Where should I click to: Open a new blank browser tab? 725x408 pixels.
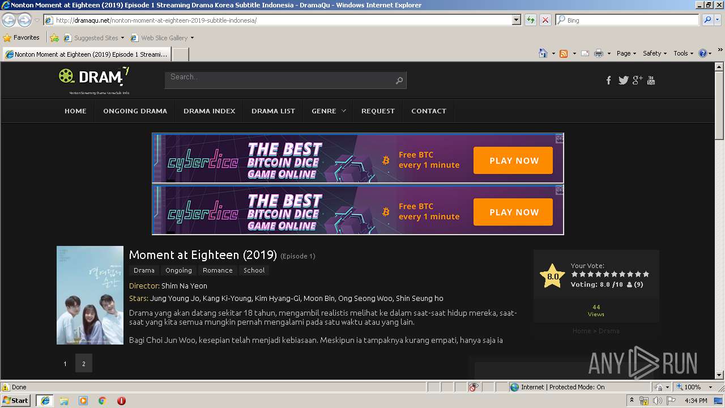pos(180,54)
